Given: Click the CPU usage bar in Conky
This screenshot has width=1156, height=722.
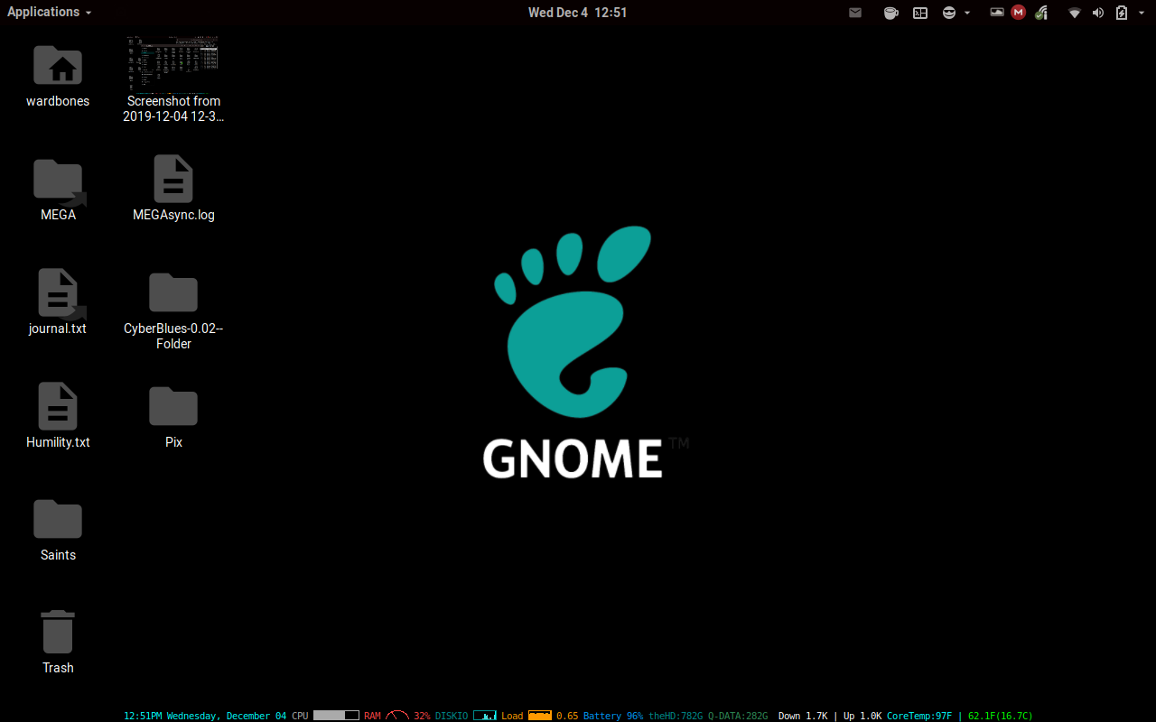Looking at the screenshot, I should (336, 715).
